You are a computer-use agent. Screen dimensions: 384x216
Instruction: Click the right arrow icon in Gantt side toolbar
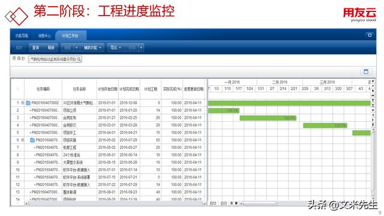tap(373, 120)
